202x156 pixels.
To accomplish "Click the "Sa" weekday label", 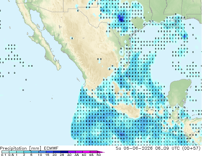I will pyautogui.click(x=118, y=148).
